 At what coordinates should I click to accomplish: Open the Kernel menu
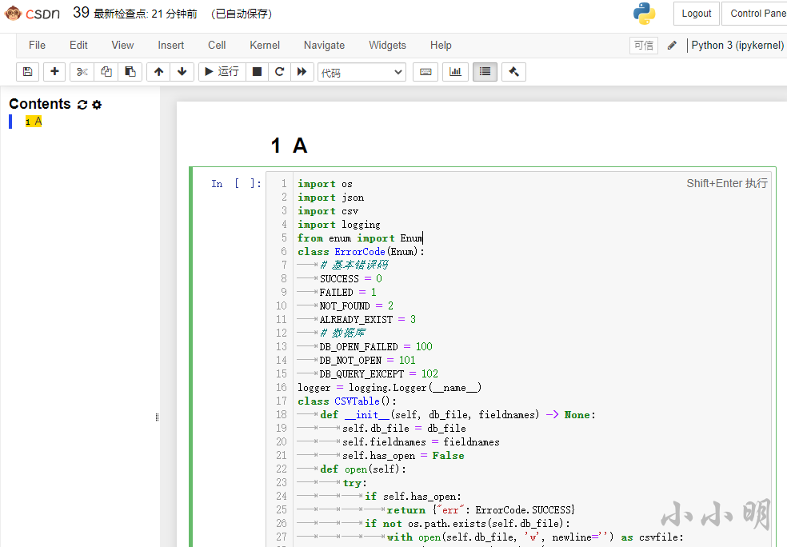(265, 45)
